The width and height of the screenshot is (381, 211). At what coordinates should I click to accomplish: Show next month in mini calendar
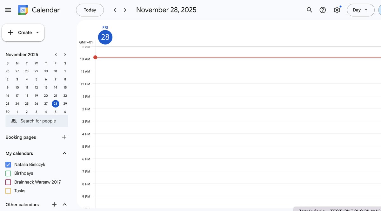65,54
